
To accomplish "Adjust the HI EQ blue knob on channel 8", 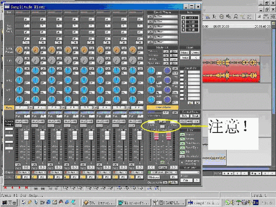I will click(132, 70).
